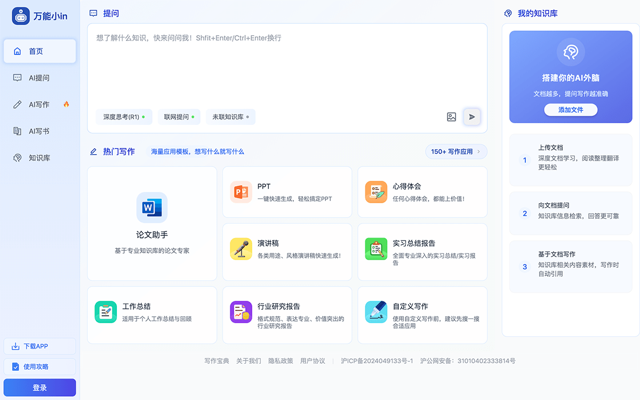
Task: Open the 使用攻略 guide button
Action: (40, 366)
